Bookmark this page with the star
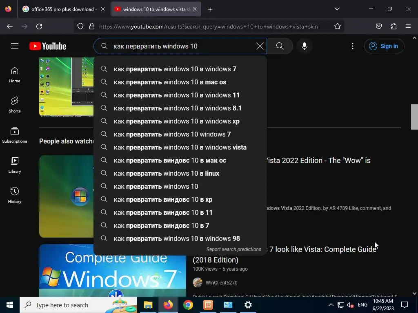The height and width of the screenshot is (313, 418). [338, 26]
